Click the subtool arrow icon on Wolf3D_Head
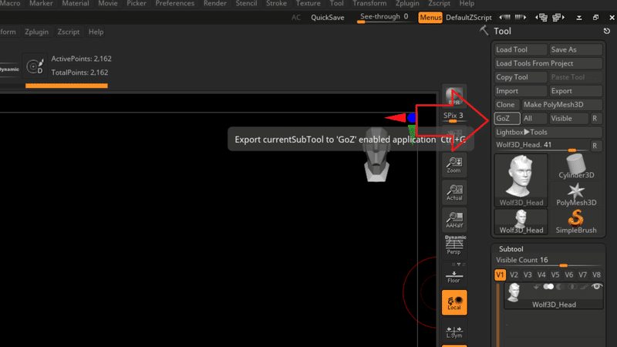 click(537, 287)
